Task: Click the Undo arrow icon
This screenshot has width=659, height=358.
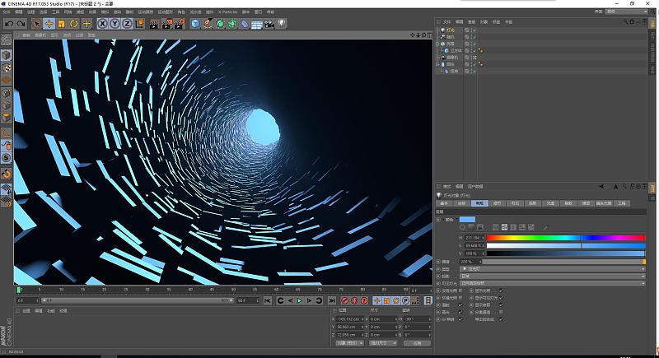Action: pos(8,24)
